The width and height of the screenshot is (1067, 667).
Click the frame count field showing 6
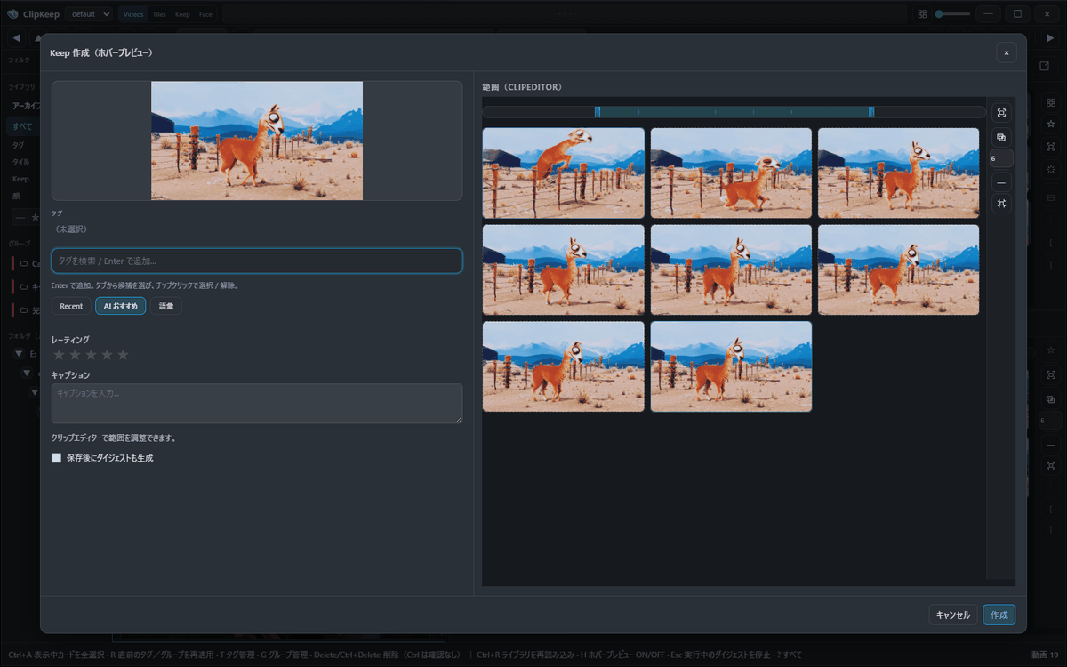point(1001,158)
